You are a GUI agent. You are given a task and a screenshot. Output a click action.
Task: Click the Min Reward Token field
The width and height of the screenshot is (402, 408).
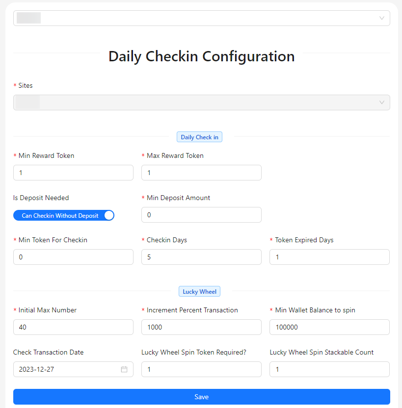coord(73,173)
